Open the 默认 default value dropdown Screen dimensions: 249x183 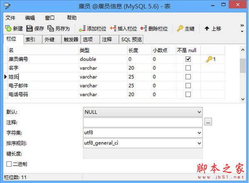pyautogui.click(x=199, y=112)
